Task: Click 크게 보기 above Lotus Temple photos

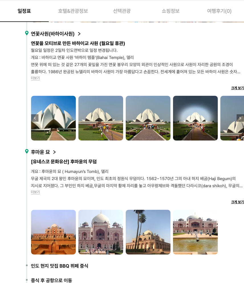Action: pos(237,88)
